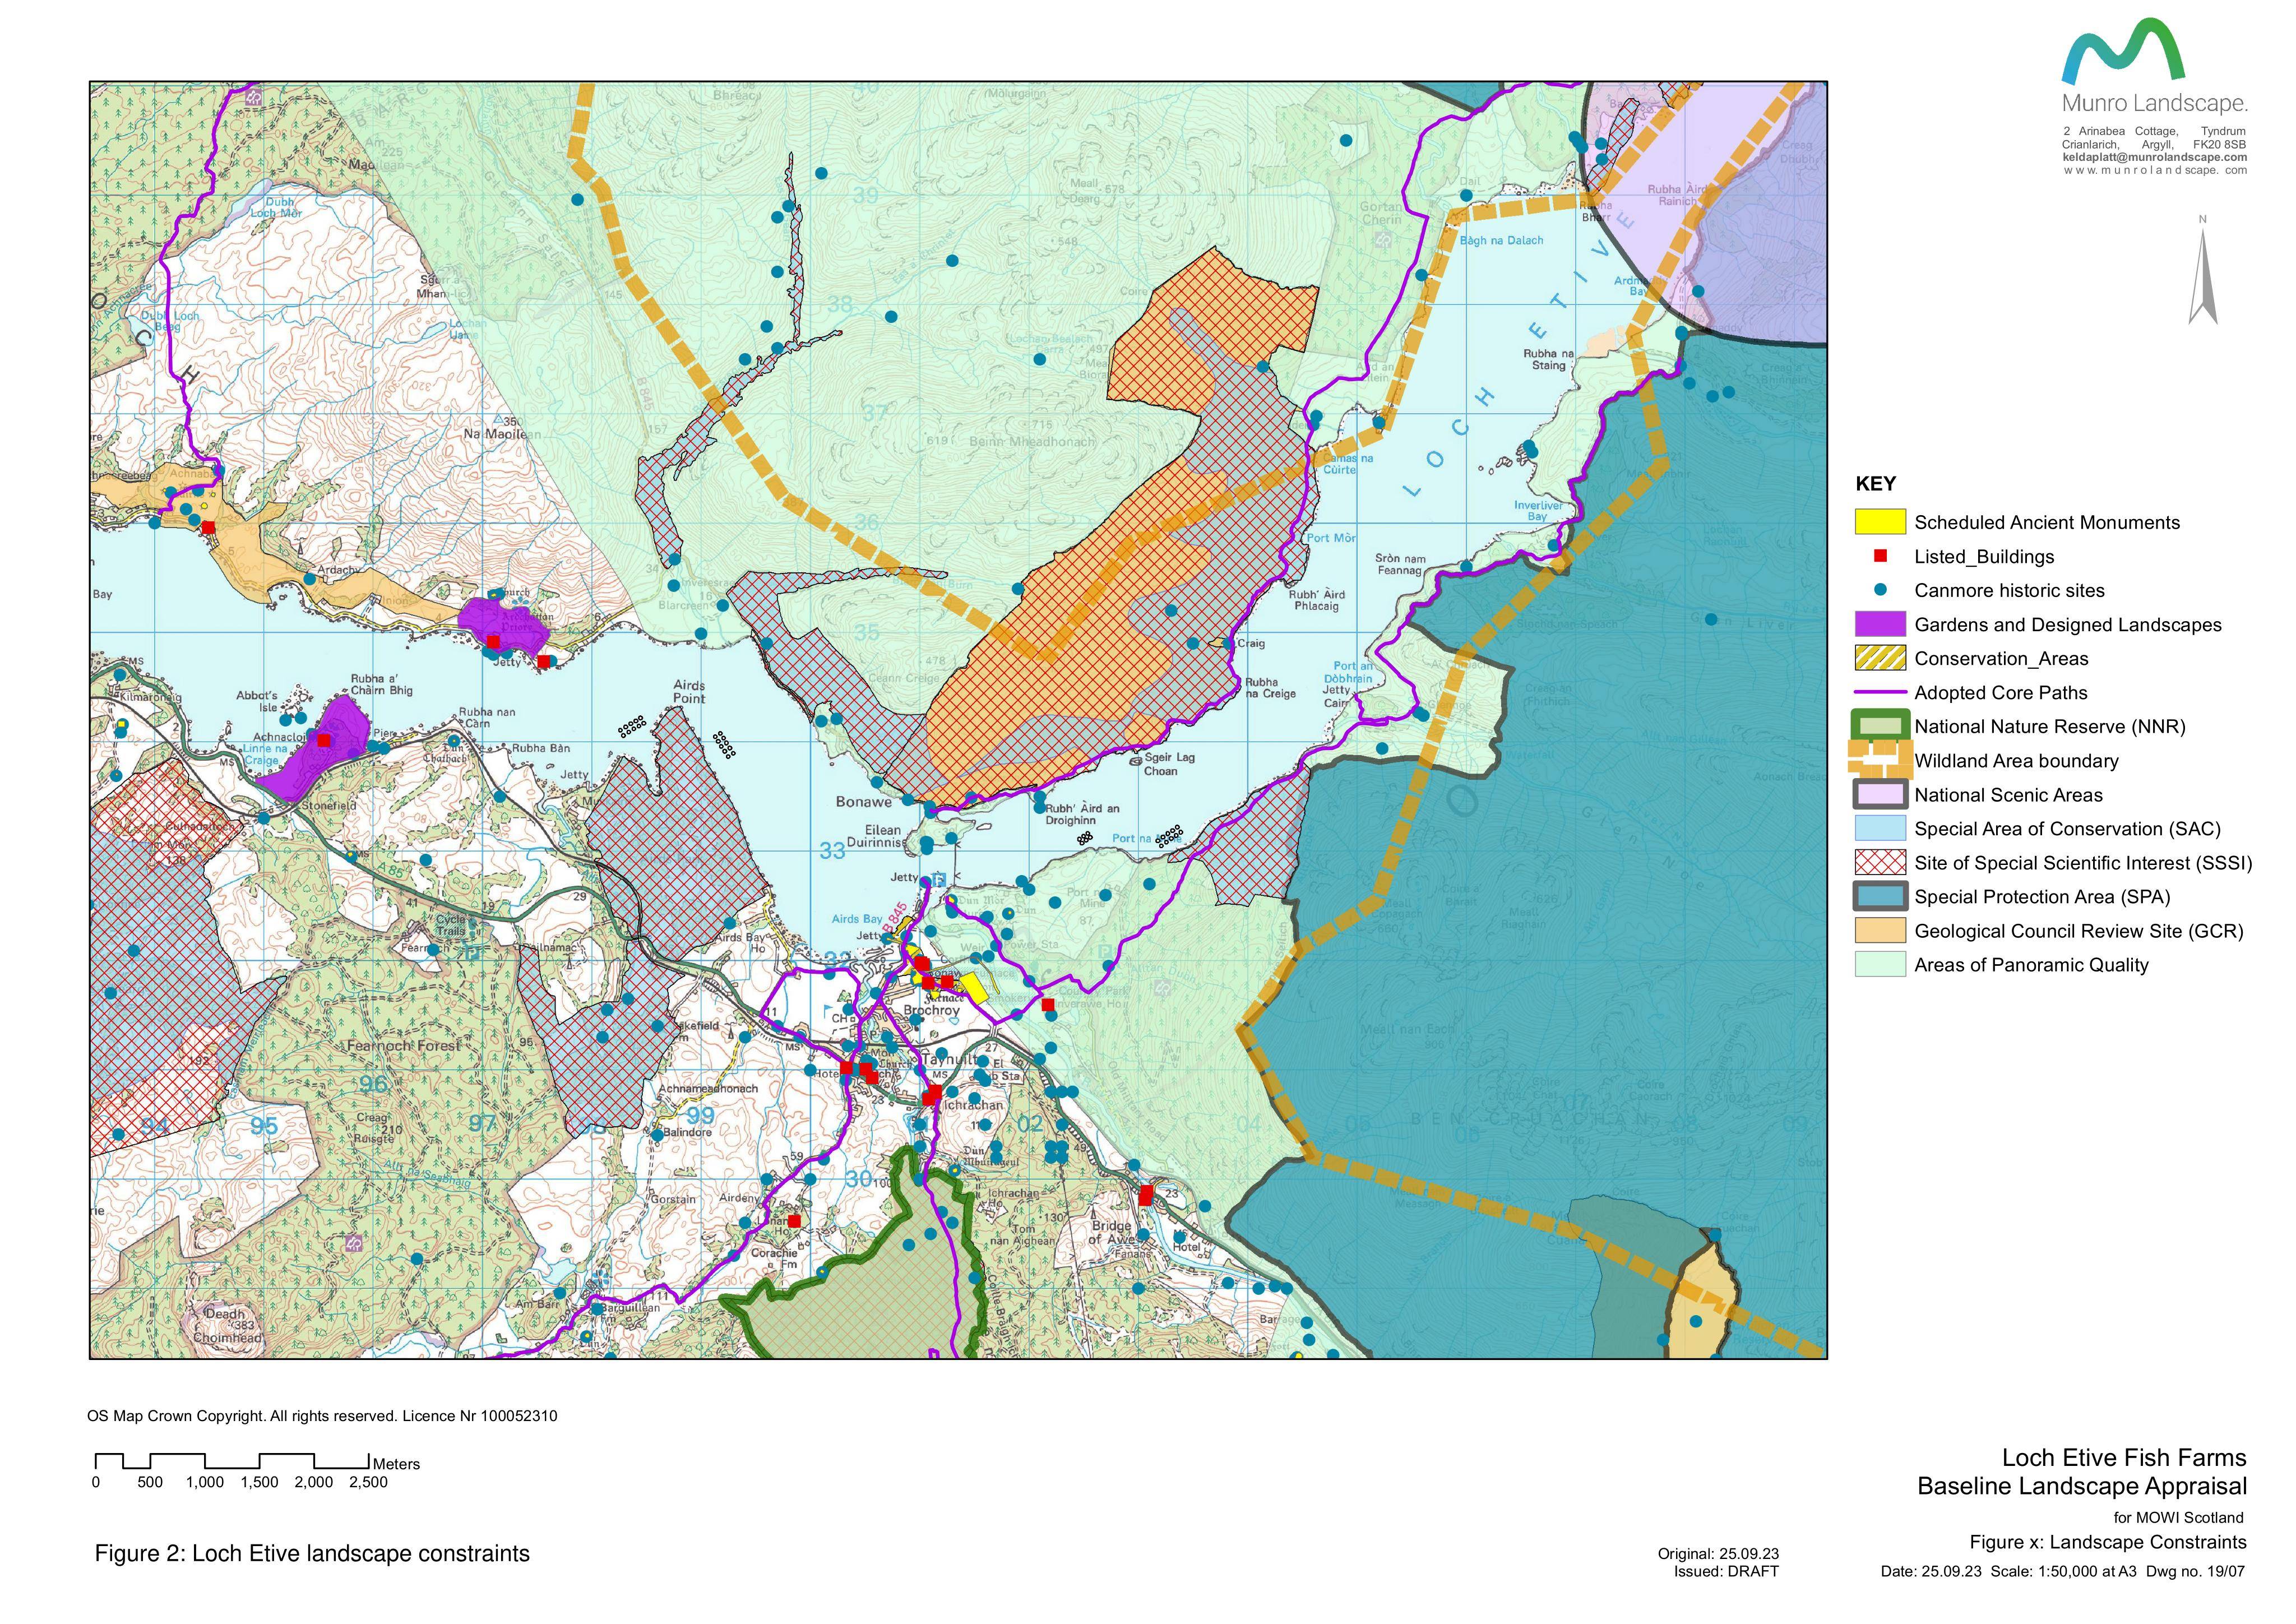Screen dimensions: 2296x1624
Task: Click the Airds Point label on map
Action: [689, 692]
